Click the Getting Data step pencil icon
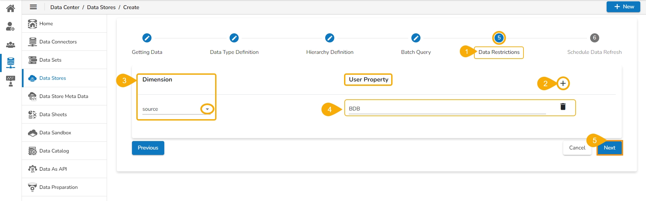Viewport: 646px width, 201px height. click(x=147, y=38)
